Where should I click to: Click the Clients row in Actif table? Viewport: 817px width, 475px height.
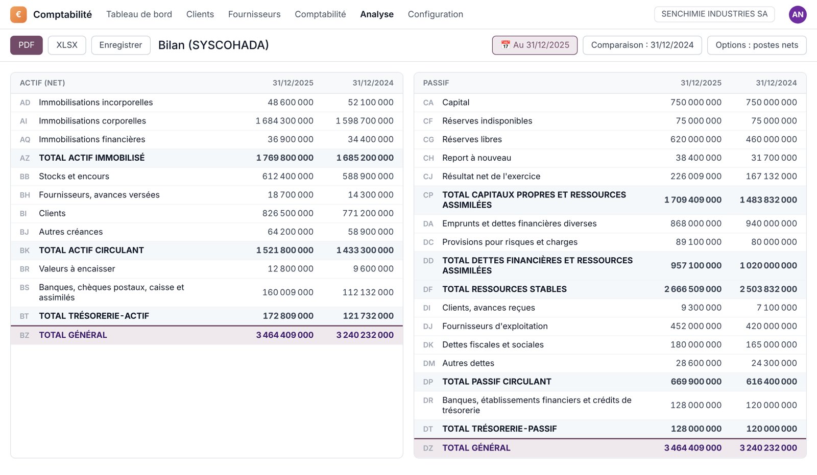tap(207, 213)
